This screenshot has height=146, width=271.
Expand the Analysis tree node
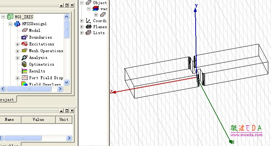point(17,58)
